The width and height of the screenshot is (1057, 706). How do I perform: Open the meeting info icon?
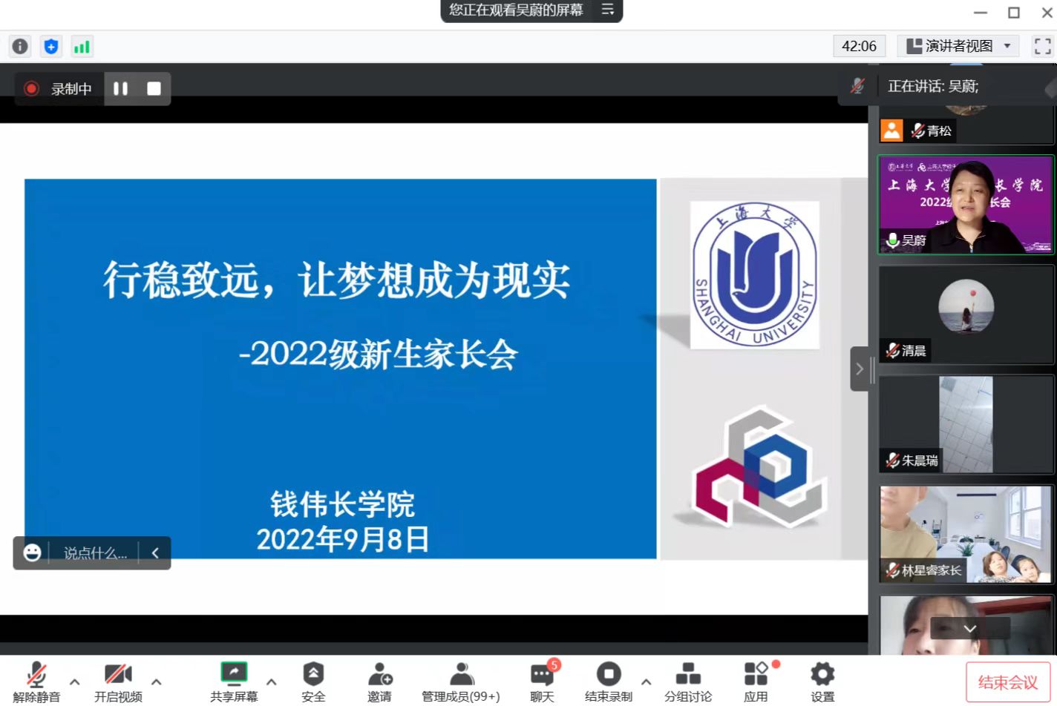(20, 47)
